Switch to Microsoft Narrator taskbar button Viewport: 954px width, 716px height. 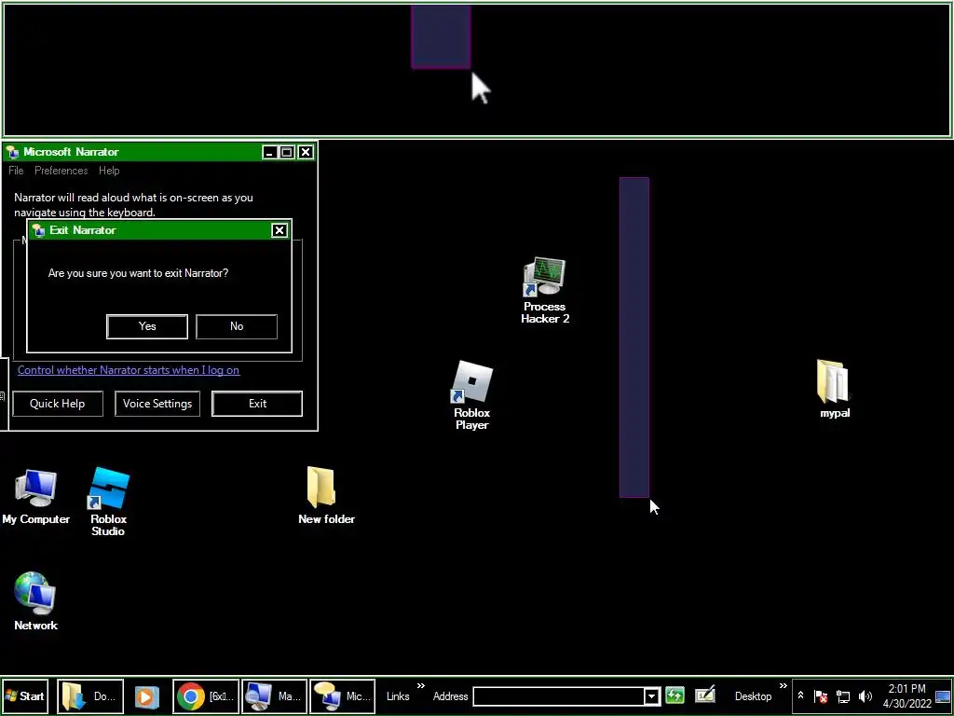(342, 695)
